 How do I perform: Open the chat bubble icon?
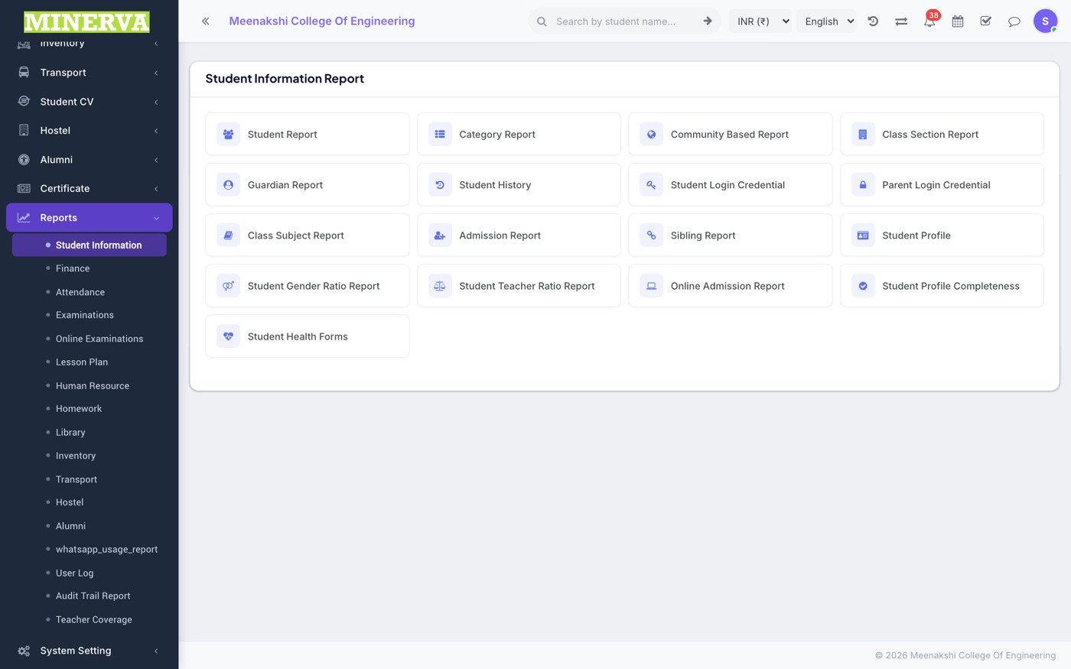pyautogui.click(x=1014, y=21)
